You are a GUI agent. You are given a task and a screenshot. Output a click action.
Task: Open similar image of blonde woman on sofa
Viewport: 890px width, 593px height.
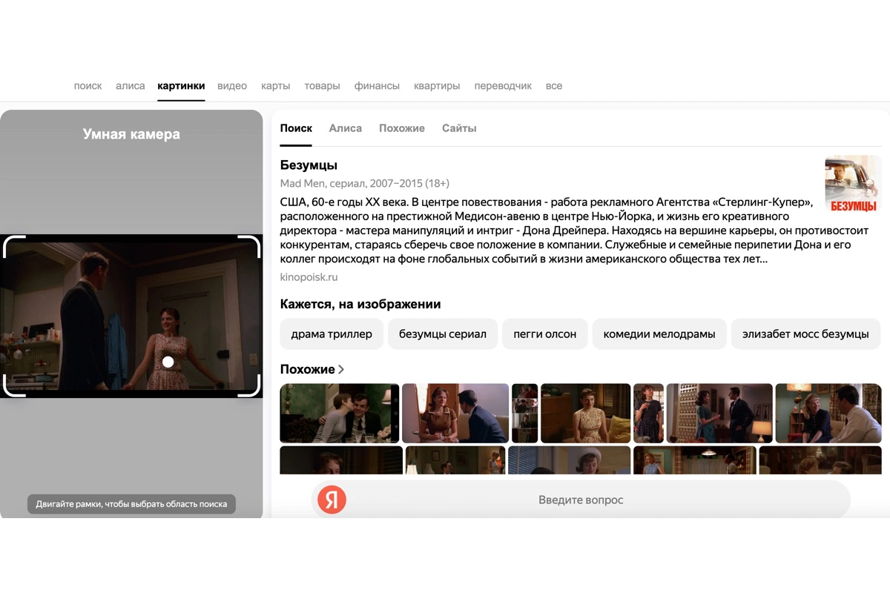click(x=828, y=413)
